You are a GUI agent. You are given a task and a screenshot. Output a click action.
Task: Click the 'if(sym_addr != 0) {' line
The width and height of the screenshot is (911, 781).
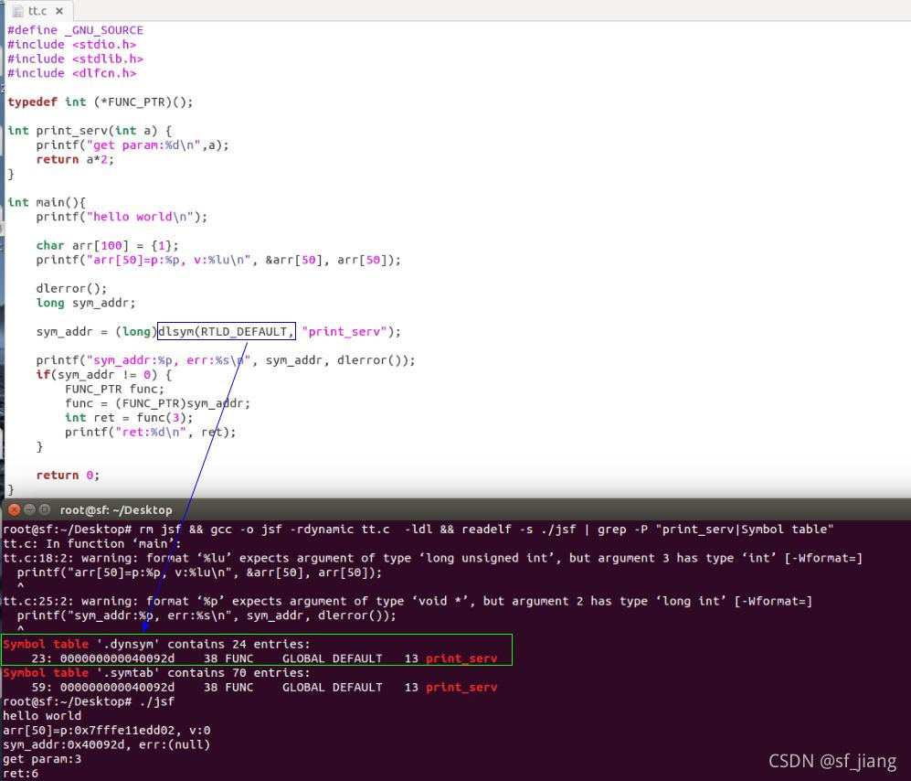click(104, 375)
